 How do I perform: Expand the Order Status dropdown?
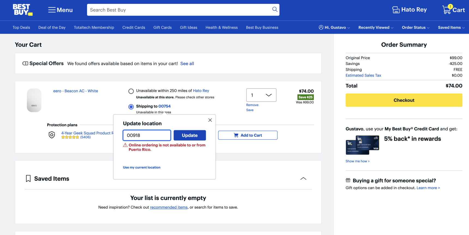pyautogui.click(x=416, y=27)
